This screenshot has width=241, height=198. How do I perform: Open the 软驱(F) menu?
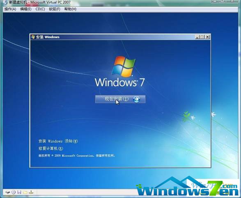(x=55, y=9)
